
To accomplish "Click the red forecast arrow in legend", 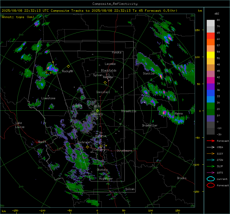I will click(x=211, y=141).
